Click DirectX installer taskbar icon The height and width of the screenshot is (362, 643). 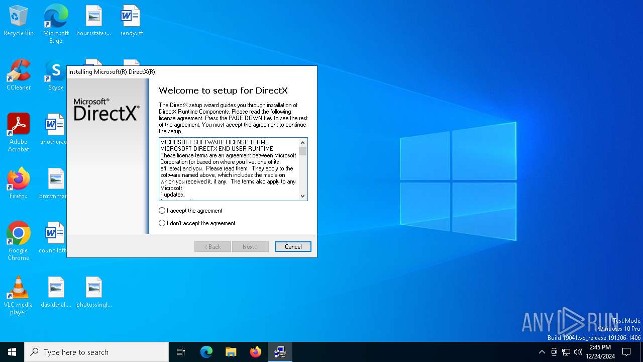(280, 352)
